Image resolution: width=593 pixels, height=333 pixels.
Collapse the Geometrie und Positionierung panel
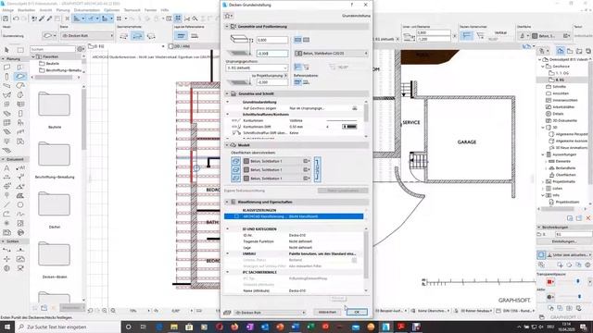coord(227,27)
